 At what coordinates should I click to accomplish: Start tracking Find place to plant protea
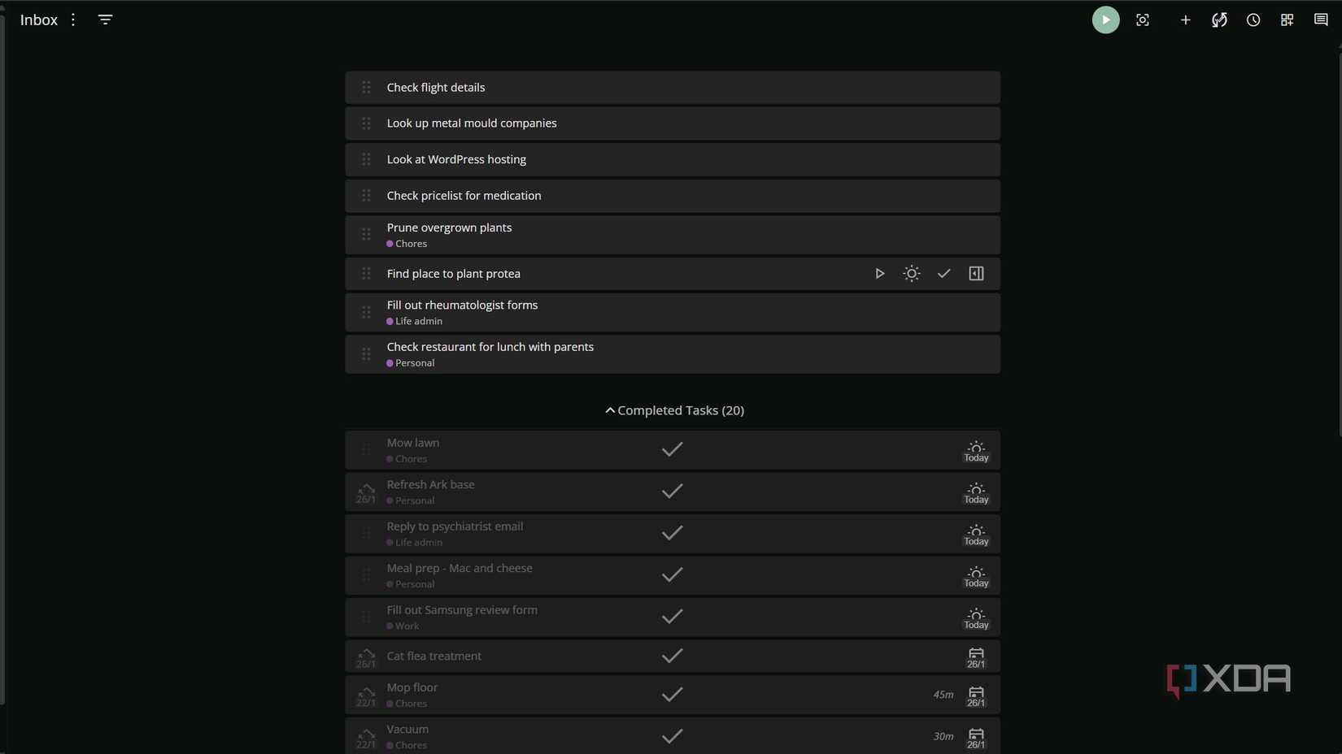pyautogui.click(x=879, y=274)
